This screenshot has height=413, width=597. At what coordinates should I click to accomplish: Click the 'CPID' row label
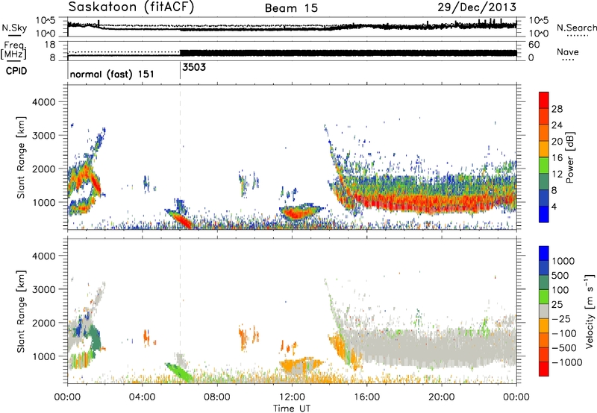[16, 71]
